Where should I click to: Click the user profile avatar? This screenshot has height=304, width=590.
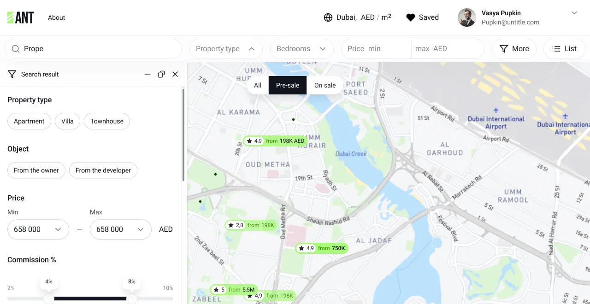[466, 18]
